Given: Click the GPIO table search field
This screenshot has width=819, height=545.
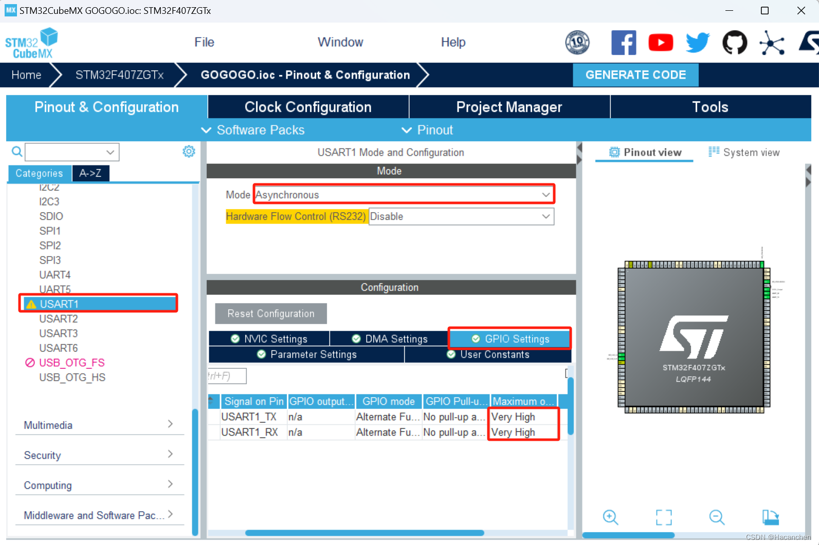Looking at the screenshot, I should pyautogui.click(x=227, y=376).
